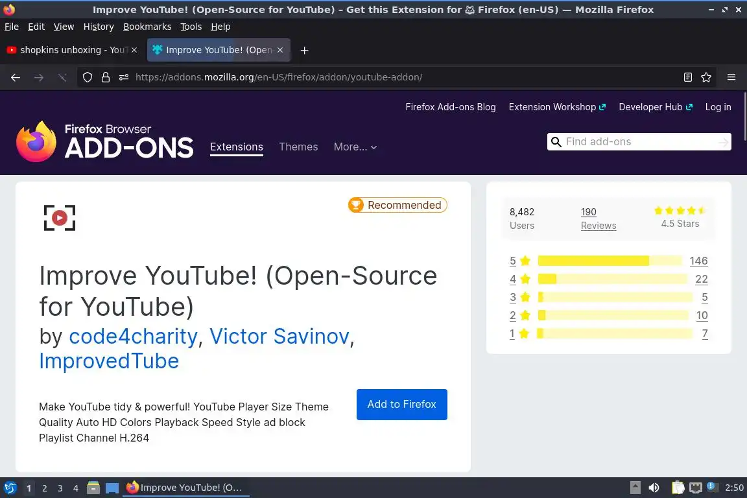Open the tracking protection shield icon
The height and width of the screenshot is (498, 747).
coord(87,77)
